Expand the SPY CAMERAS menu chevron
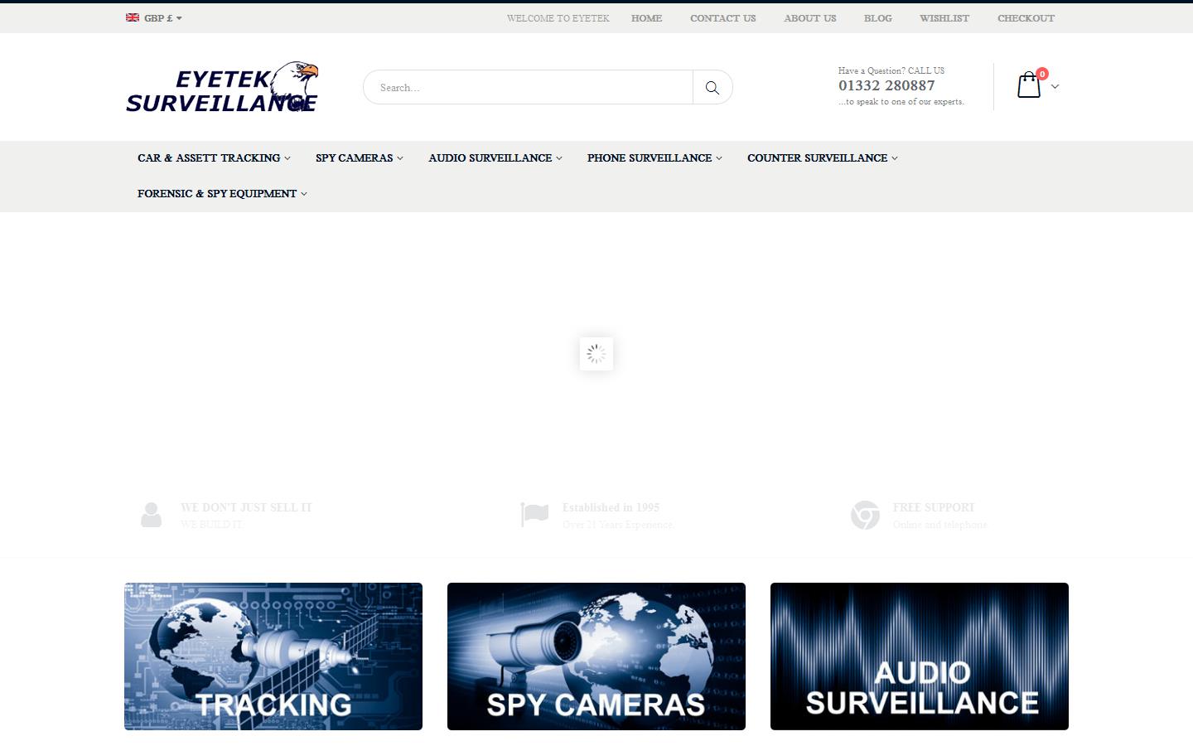The height and width of the screenshot is (746, 1193). point(400,157)
